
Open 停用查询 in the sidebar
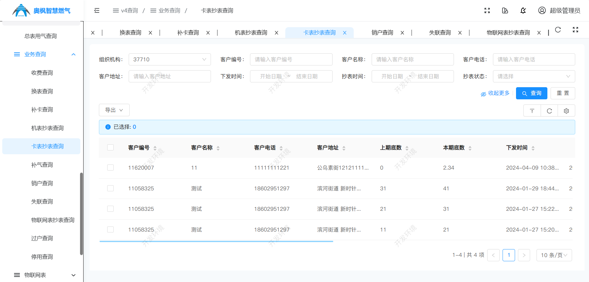pos(42,257)
